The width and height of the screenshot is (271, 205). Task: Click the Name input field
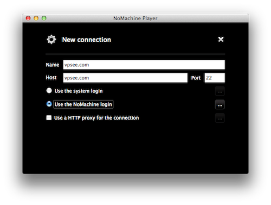(144, 65)
